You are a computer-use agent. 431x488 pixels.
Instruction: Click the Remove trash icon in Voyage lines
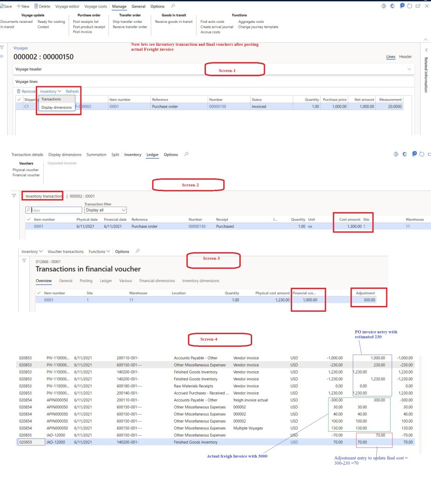[19, 91]
